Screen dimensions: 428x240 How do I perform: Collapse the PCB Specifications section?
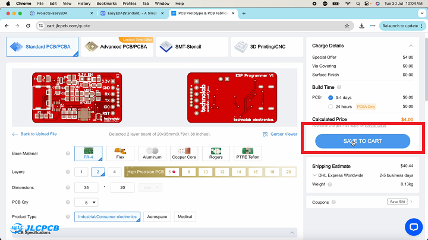point(292,233)
